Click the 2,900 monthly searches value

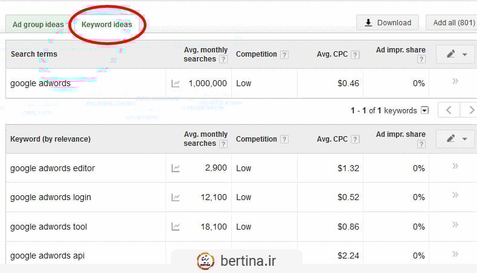pos(216,168)
